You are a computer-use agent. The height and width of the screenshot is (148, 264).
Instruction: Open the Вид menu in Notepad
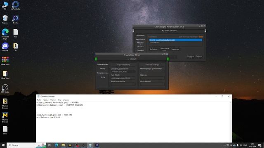click(x=59, y=100)
